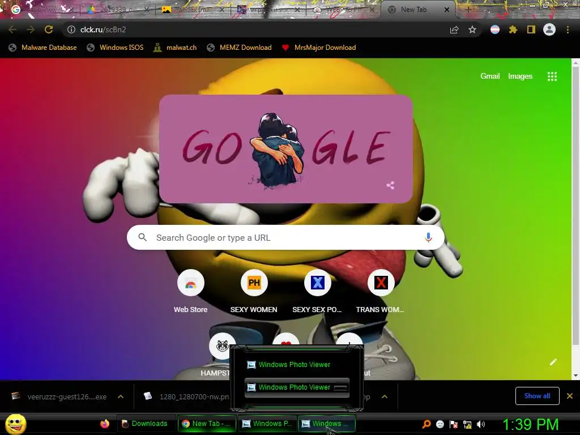Switch to New Tab Chrome taskbar button

pyautogui.click(x=206, y=424)
